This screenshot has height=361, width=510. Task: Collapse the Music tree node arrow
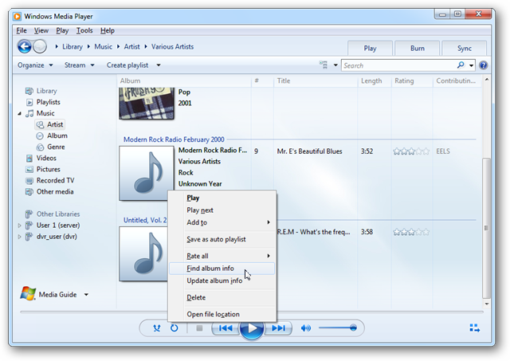click(x=19, y=113)
